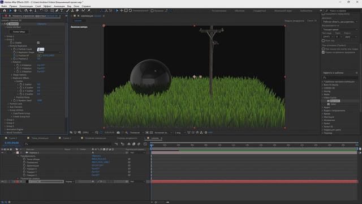Click stopwatch for camera Position property

[x=24, y=163]
